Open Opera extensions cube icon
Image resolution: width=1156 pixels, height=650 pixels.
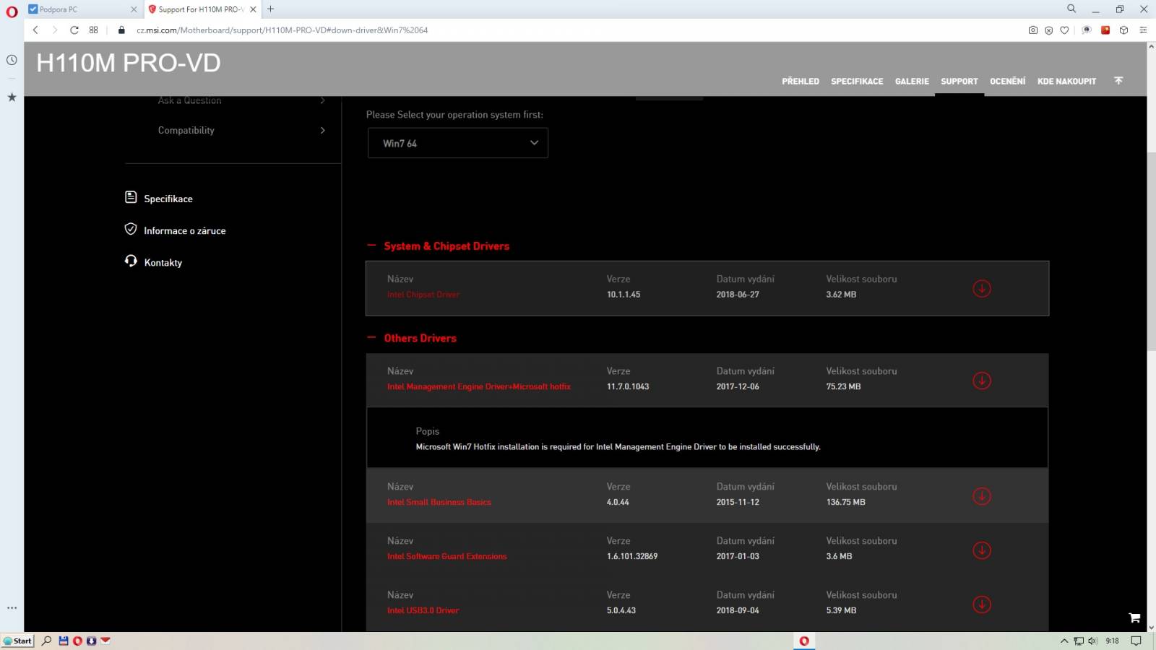(1123, 30)
